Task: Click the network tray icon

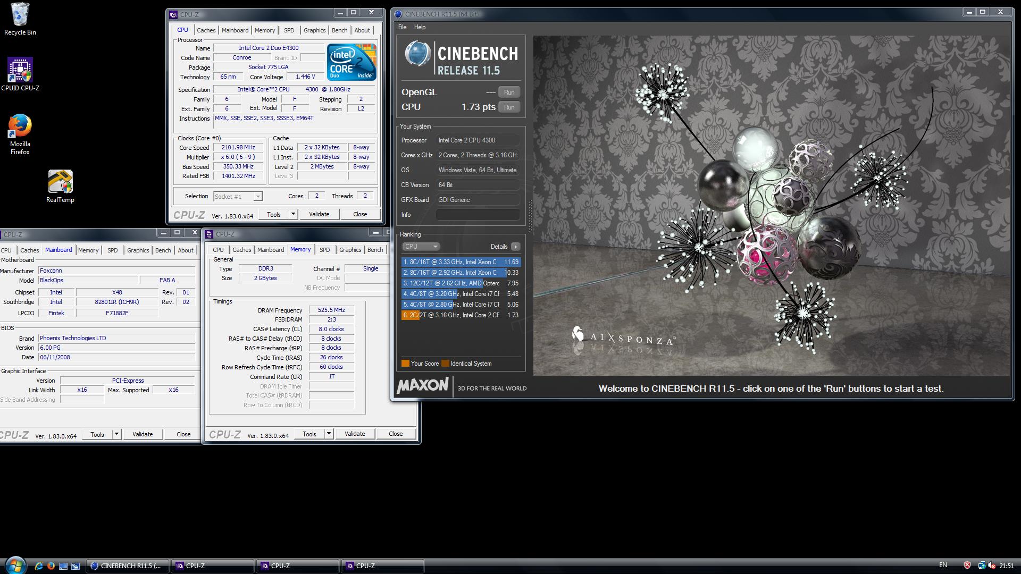Action: click(x=981, y=565)
